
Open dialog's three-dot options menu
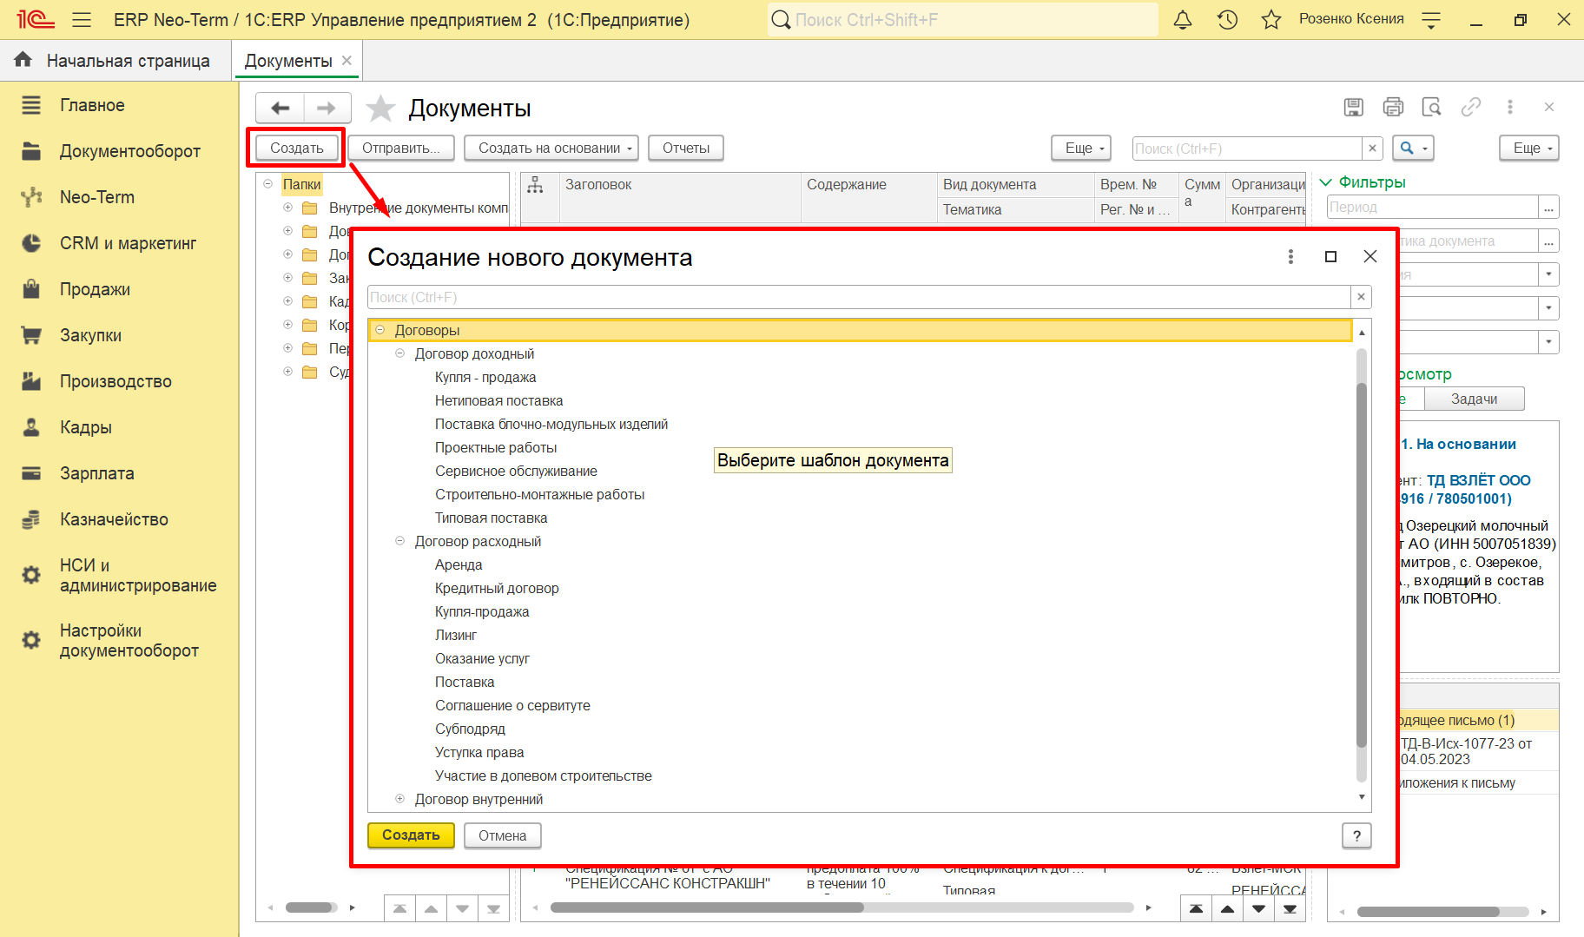1290,256
